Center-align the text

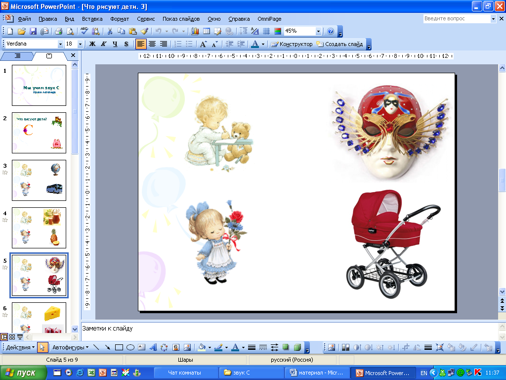point(152,44)
